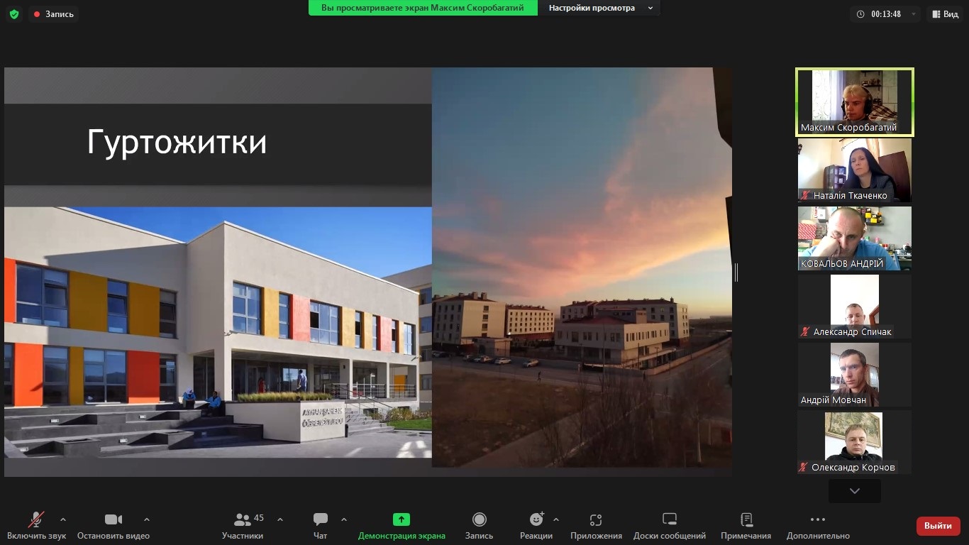The image size is (969, 545).
Task: Click the red Выйти leave button
Action: (938, 526)
